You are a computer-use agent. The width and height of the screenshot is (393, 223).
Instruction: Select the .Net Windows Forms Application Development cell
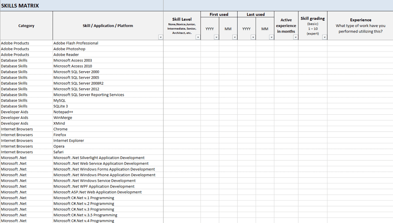pos(108,169)
